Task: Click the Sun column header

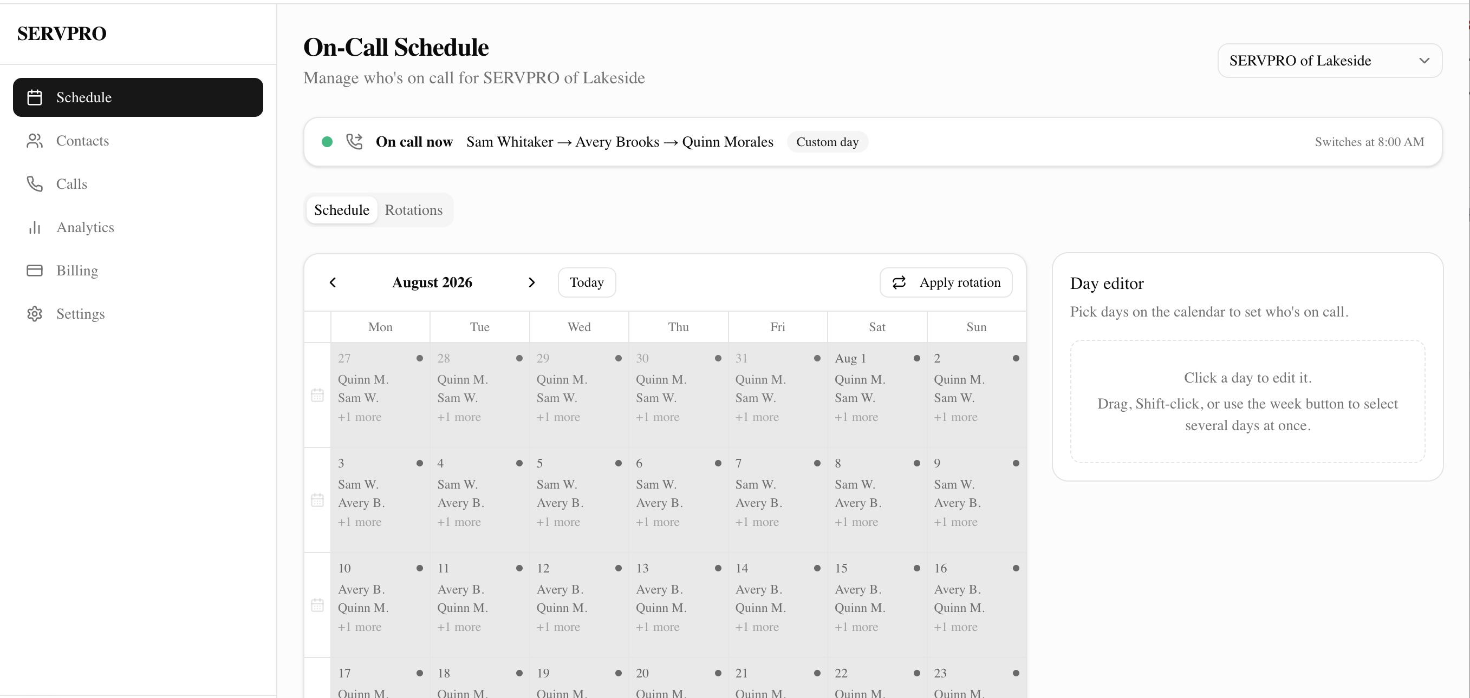Action: click(x=977, y=327)
